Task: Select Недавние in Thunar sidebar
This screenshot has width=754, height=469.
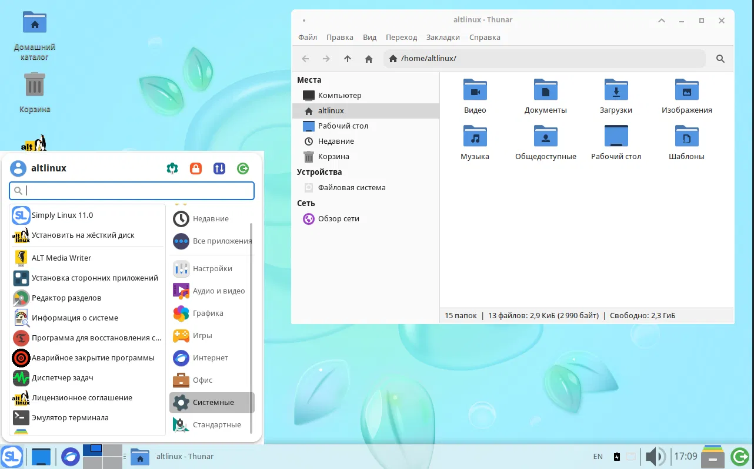Action: click(x=366, y=141)
